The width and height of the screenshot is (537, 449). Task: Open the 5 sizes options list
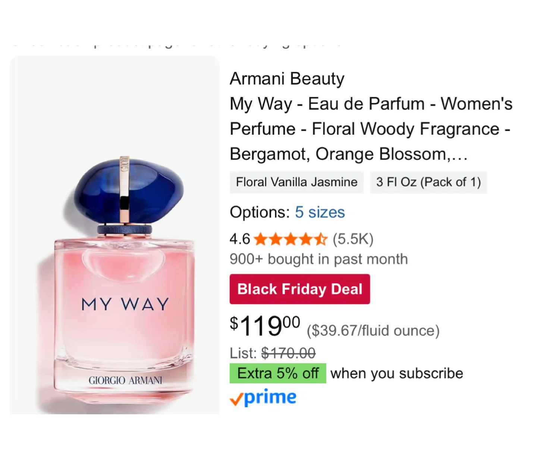(320, 212)
